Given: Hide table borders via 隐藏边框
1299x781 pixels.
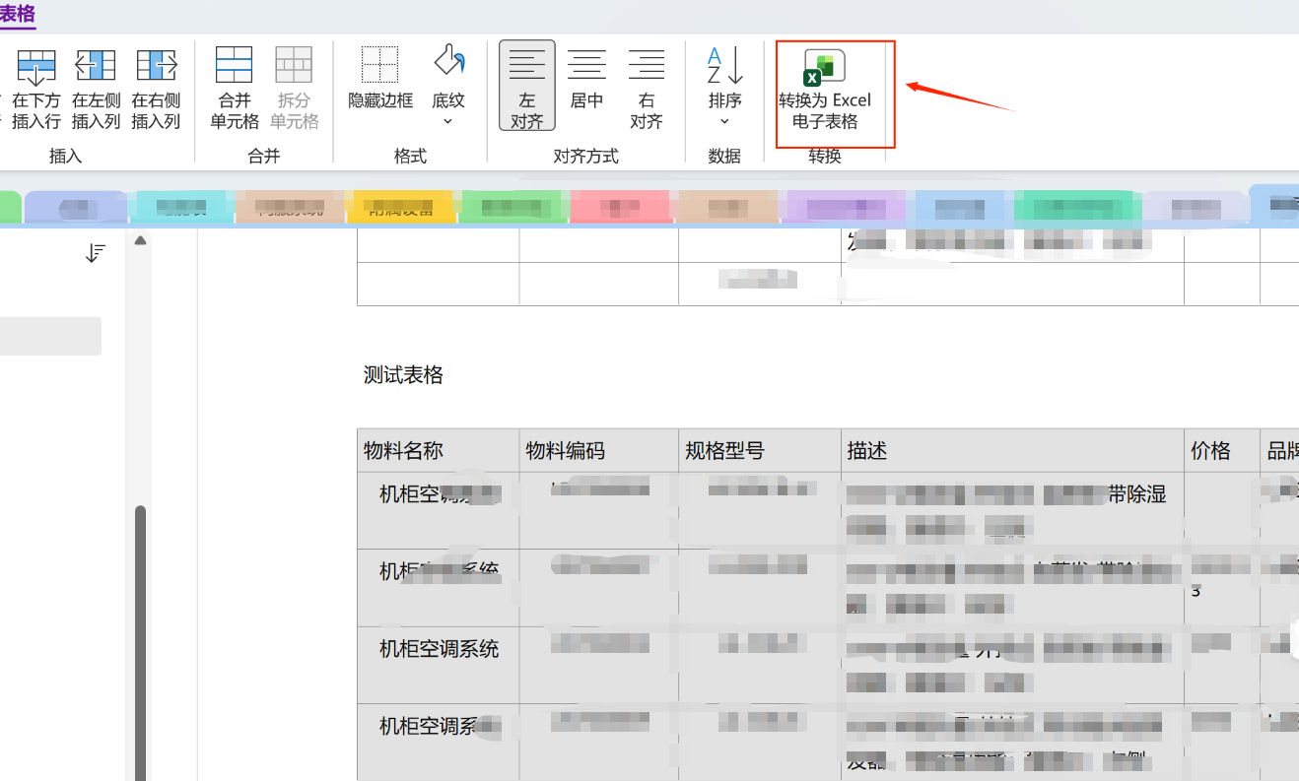Looking at the screenshot, I should click(380, 79).
